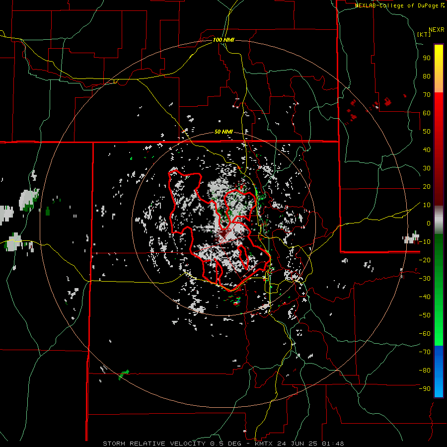
Task: Click the -40 value on velocity scale
Action: click(425, 297)
